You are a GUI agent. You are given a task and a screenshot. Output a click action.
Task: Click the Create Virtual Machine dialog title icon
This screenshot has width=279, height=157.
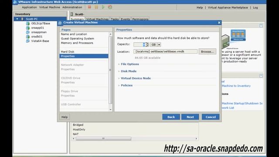click(x=60, y=23)
